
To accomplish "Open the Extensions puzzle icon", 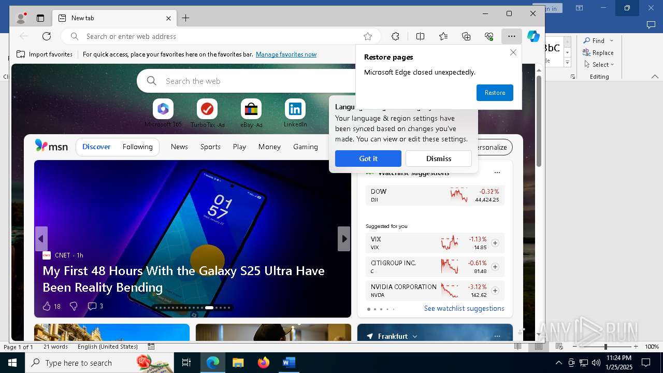I will click(395, 36).
